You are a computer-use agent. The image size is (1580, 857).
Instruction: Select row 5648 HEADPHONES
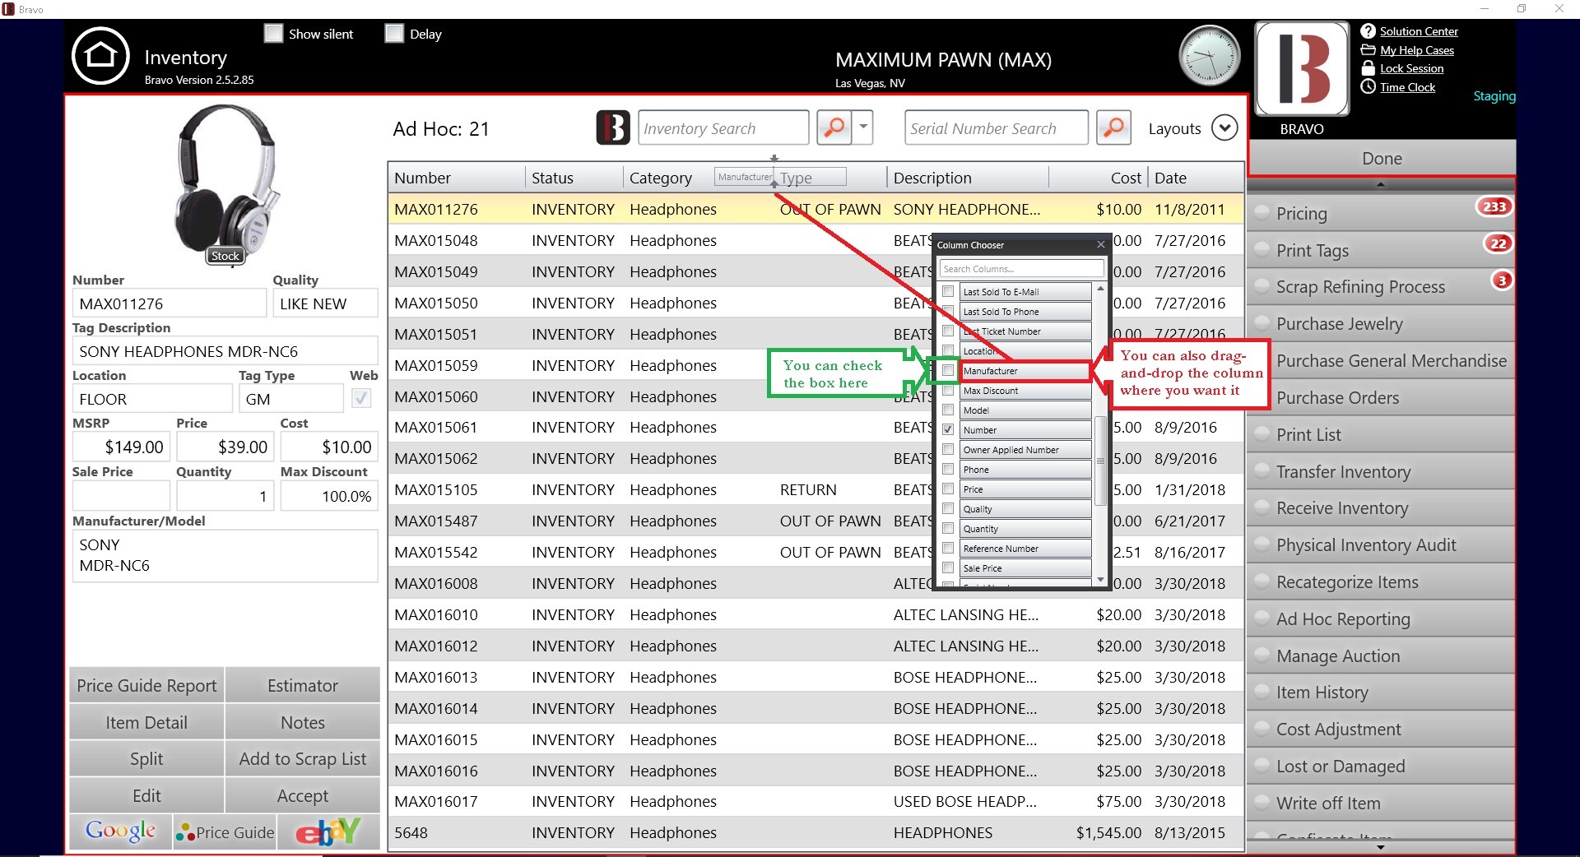tap(816, 832)
